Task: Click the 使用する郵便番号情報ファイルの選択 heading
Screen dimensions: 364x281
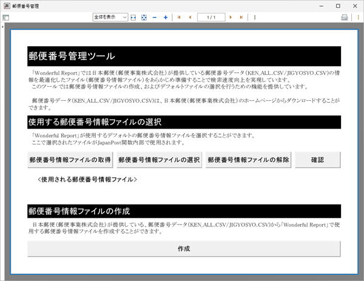Action: (95, 122)
